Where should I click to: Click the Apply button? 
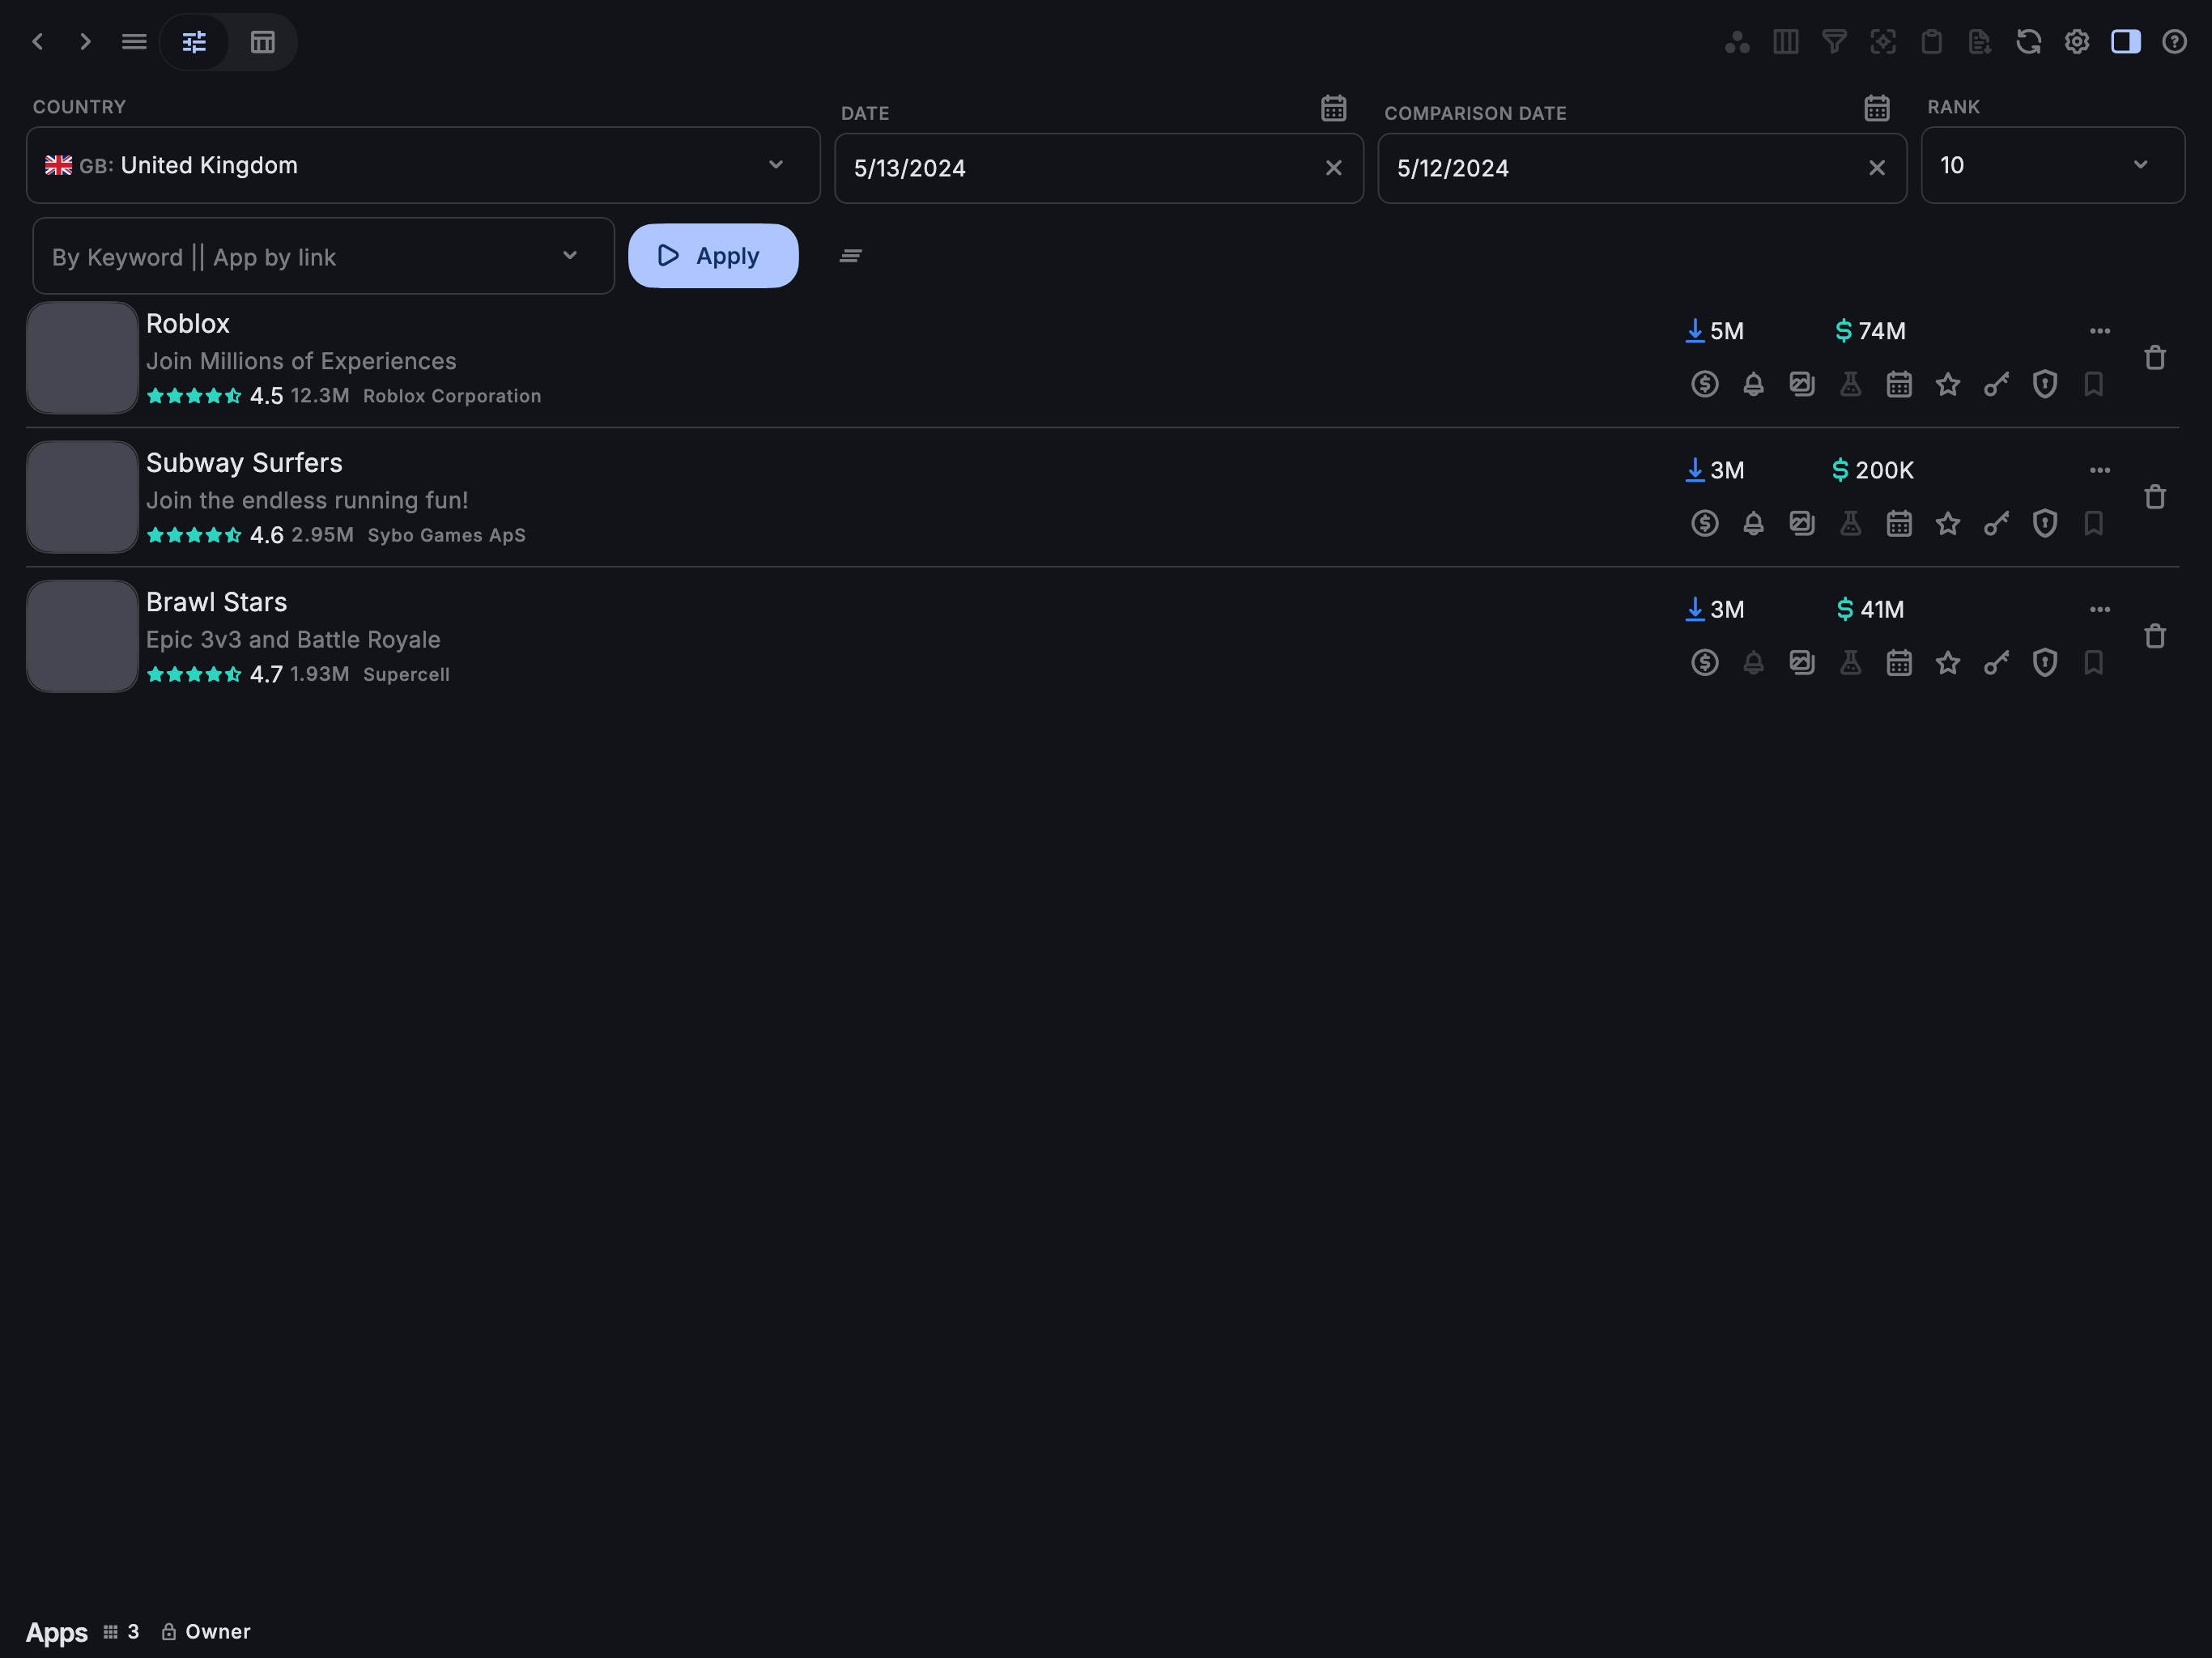point(713,256)
